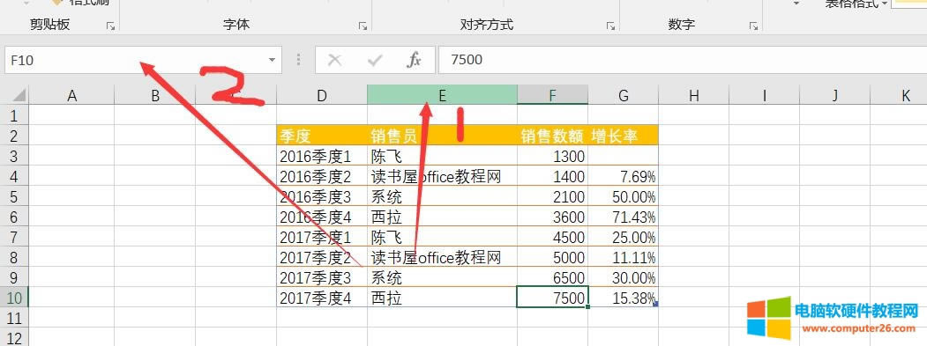Click the Insert Function fx icon
Screen dimensions: 927x346
click(414, 60)
